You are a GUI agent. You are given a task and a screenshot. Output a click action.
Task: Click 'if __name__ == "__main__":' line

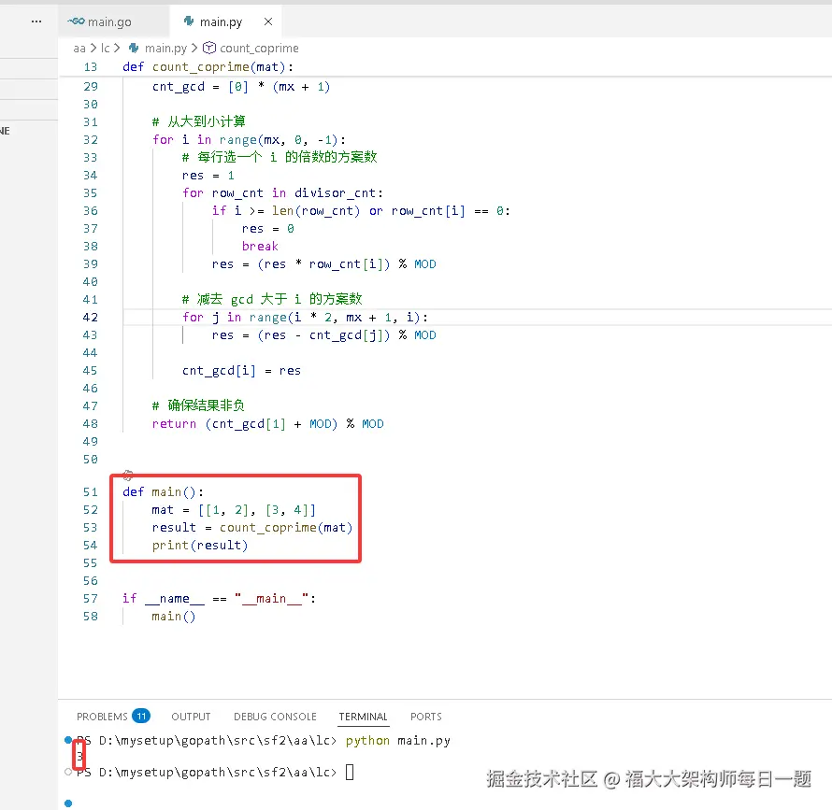[219, 599]
